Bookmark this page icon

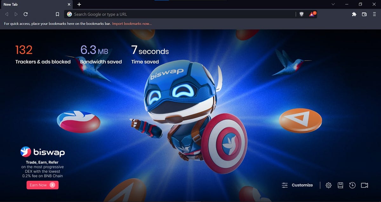tap(57, 14)
